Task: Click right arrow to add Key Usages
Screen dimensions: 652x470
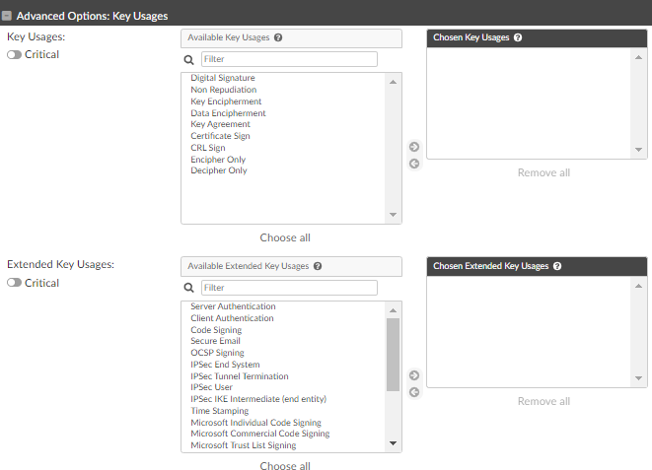Action: tap(414, 147)
